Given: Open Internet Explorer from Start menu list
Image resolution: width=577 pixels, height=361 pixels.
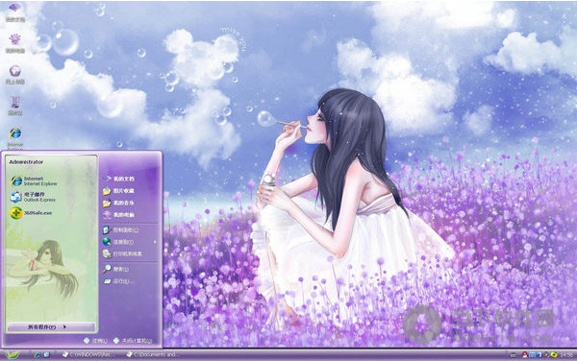Looking at the screenshot, I should tap(34, 181).
